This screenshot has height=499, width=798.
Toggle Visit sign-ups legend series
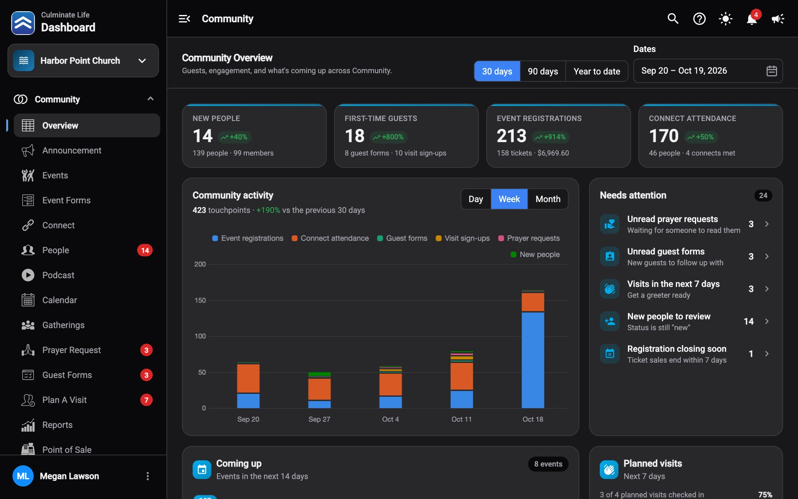pos(463,238)
